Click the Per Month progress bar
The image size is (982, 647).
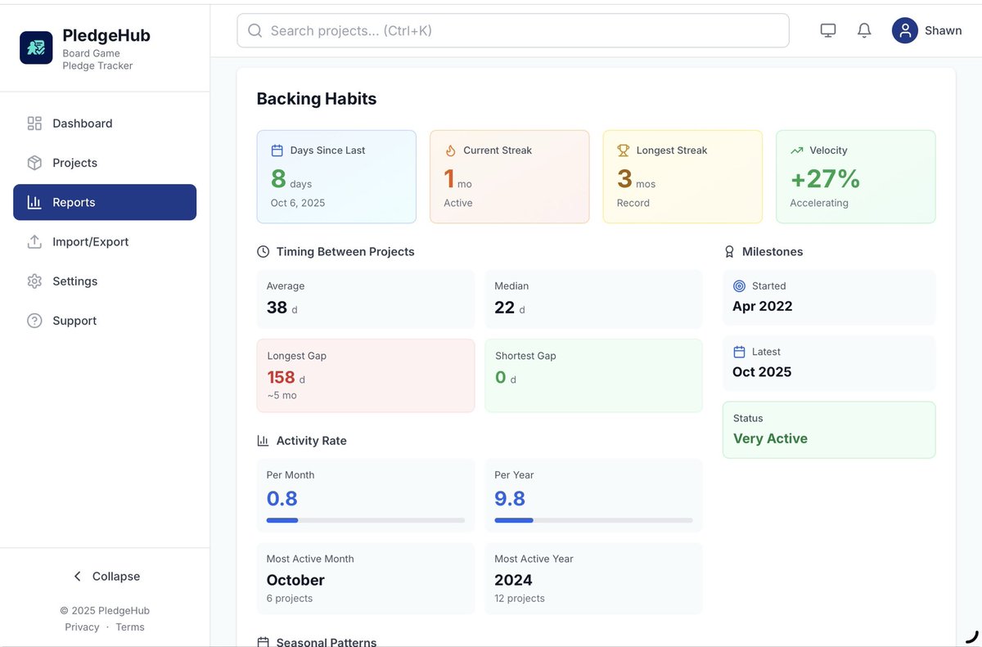(x=366, y=520)
